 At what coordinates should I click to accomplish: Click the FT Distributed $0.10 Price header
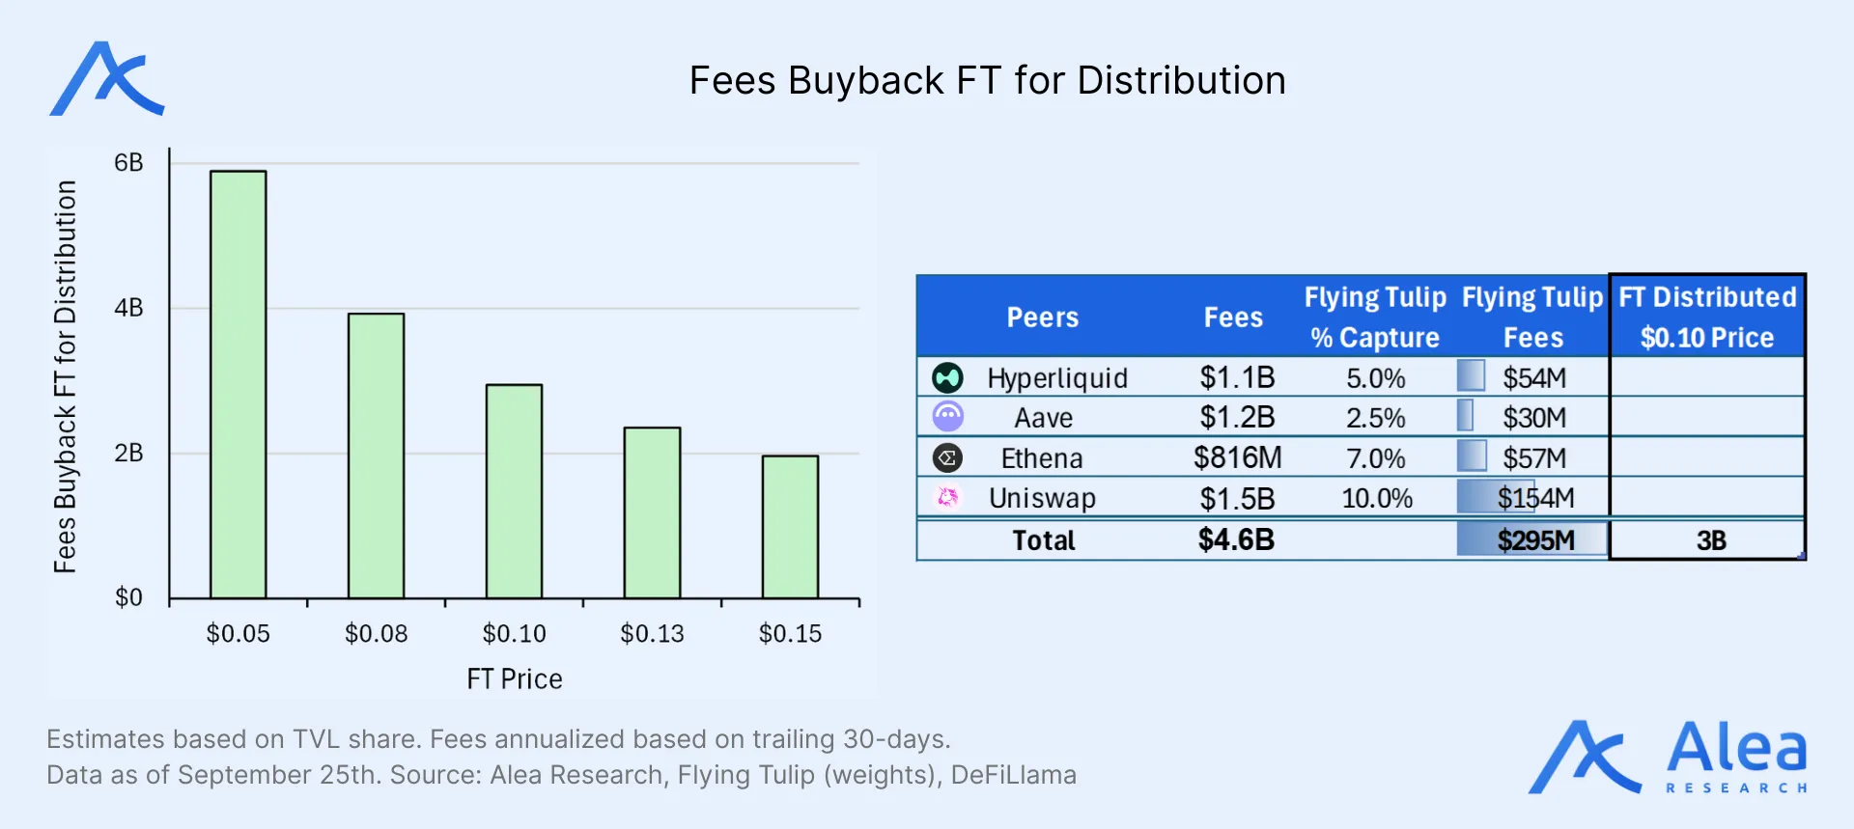tap(1706, 317)
